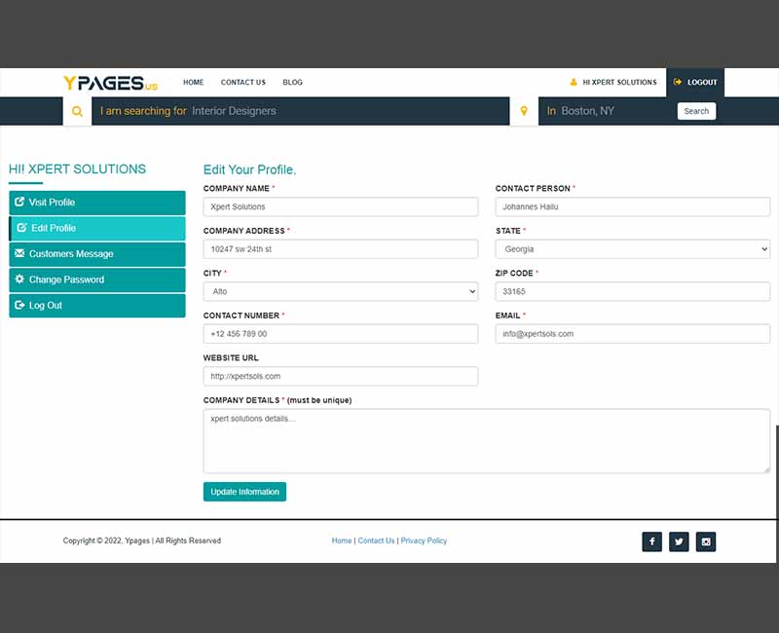Click the yellow location pin icon
This screenshot has height=633, width=779.
coord(524,111)
